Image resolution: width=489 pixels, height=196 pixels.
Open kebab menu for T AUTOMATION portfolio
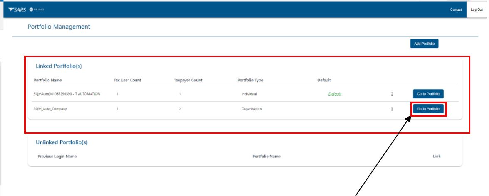(x=392, y=94)
